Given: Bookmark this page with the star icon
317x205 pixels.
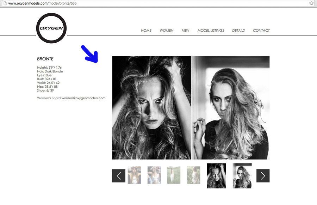Looking at the screenshot, I should click(311, 3).
